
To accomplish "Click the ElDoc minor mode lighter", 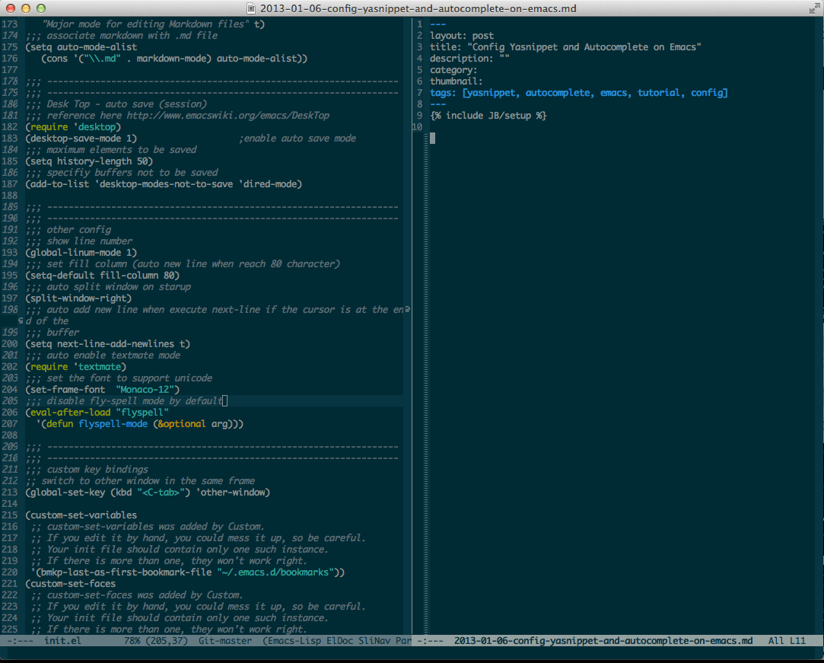I will point(341,640).
